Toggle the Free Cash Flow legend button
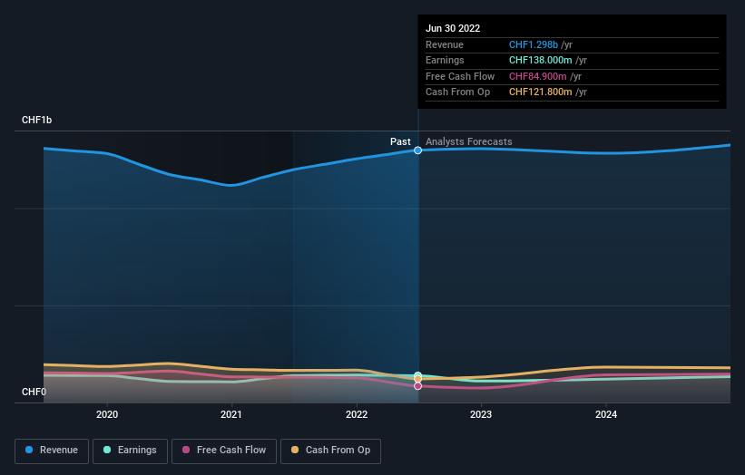Viewport: 745px width, 475px height. (224, 451)
